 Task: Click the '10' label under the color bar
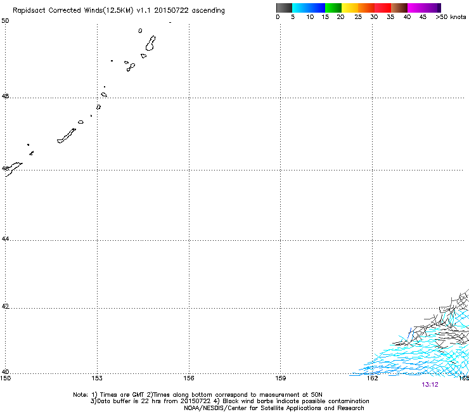click(x=310, y=17)
